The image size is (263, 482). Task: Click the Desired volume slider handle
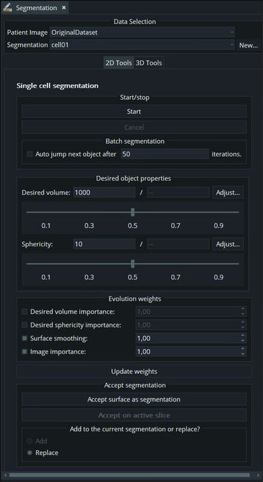point(133,212)
